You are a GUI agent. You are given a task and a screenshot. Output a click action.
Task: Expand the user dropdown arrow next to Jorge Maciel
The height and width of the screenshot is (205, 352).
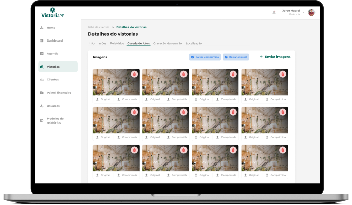[304, 12]
